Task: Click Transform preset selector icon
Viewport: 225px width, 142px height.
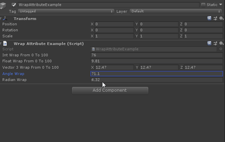Action: point(215,19)
